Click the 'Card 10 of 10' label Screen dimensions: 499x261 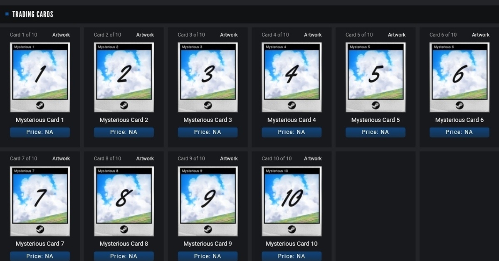click(277, 159)
